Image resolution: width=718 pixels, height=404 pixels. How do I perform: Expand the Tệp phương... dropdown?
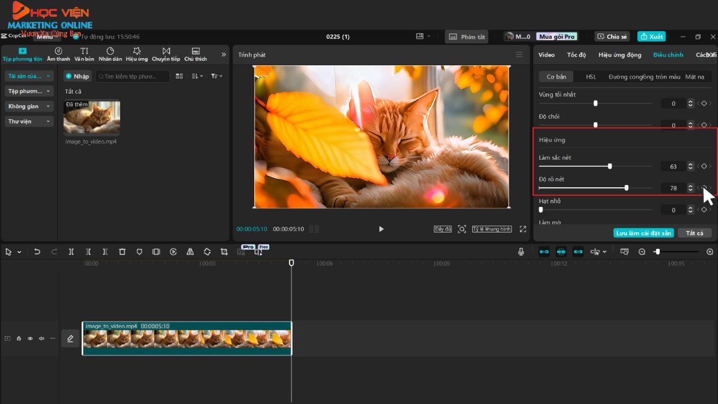click(x=29, y=91)
